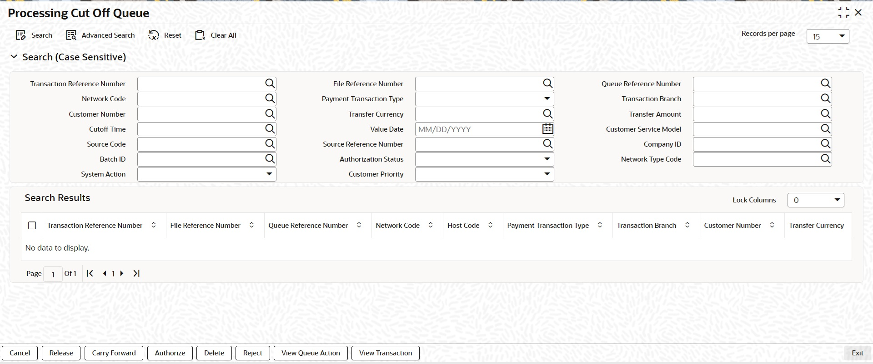Open lookup for Network Code field

tap(270, 98)
